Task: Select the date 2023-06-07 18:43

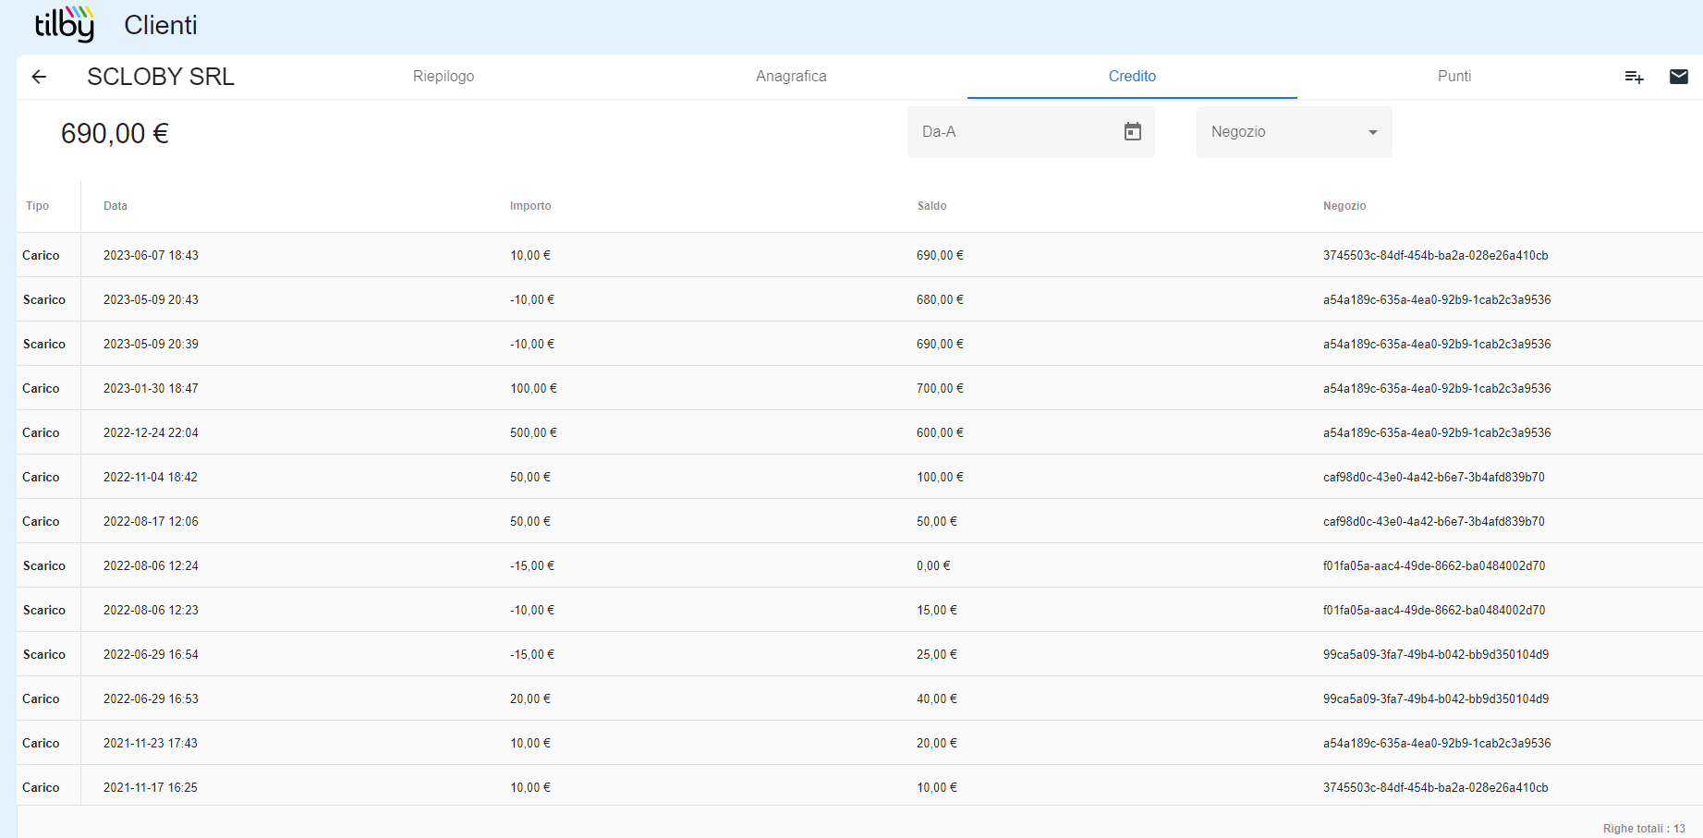Action: click(151, 256)
